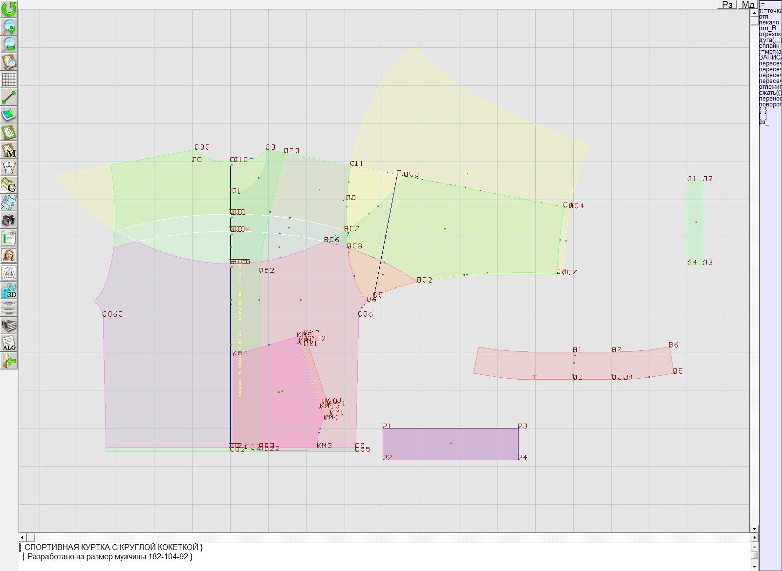782x571 pixels.
Task: Click the green refresh arrow icon
Action: pyautogui.click(x=9, y=8)
